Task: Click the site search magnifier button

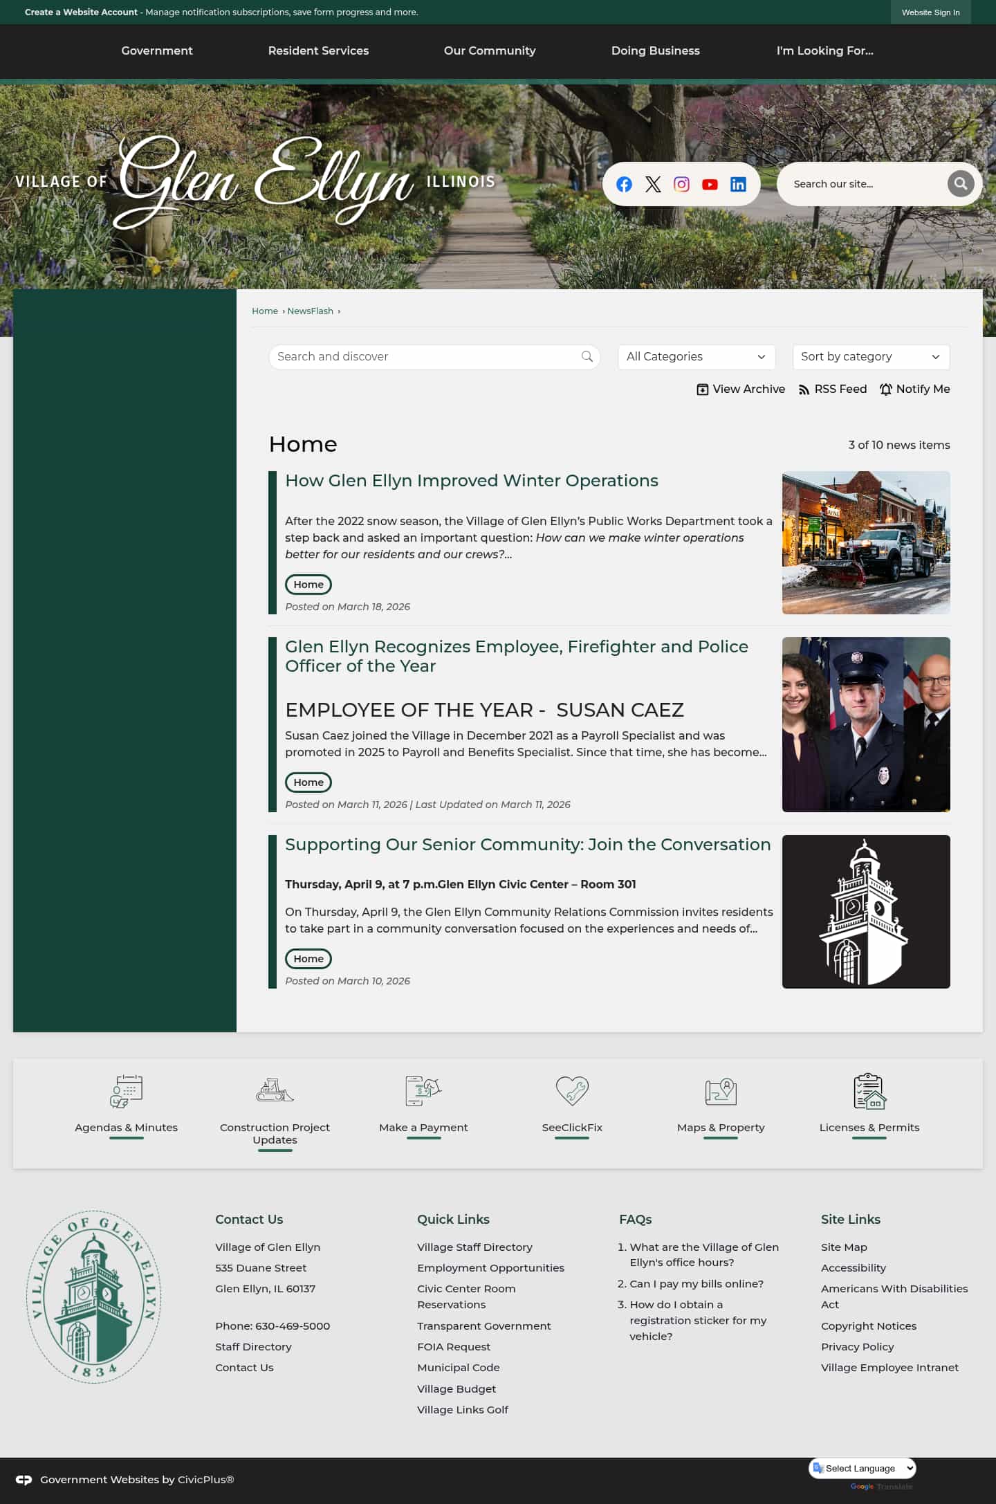Action: click(960, 183)
